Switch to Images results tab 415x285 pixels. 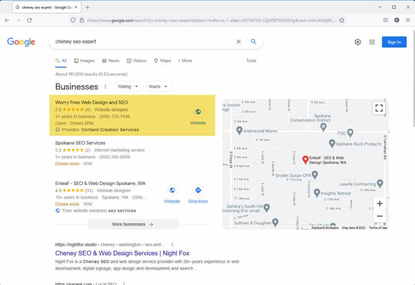pyautogui.click(x=84, y=61)
